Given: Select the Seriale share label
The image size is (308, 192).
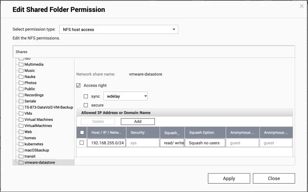Looking at the screenshot, I should point(30,101).
